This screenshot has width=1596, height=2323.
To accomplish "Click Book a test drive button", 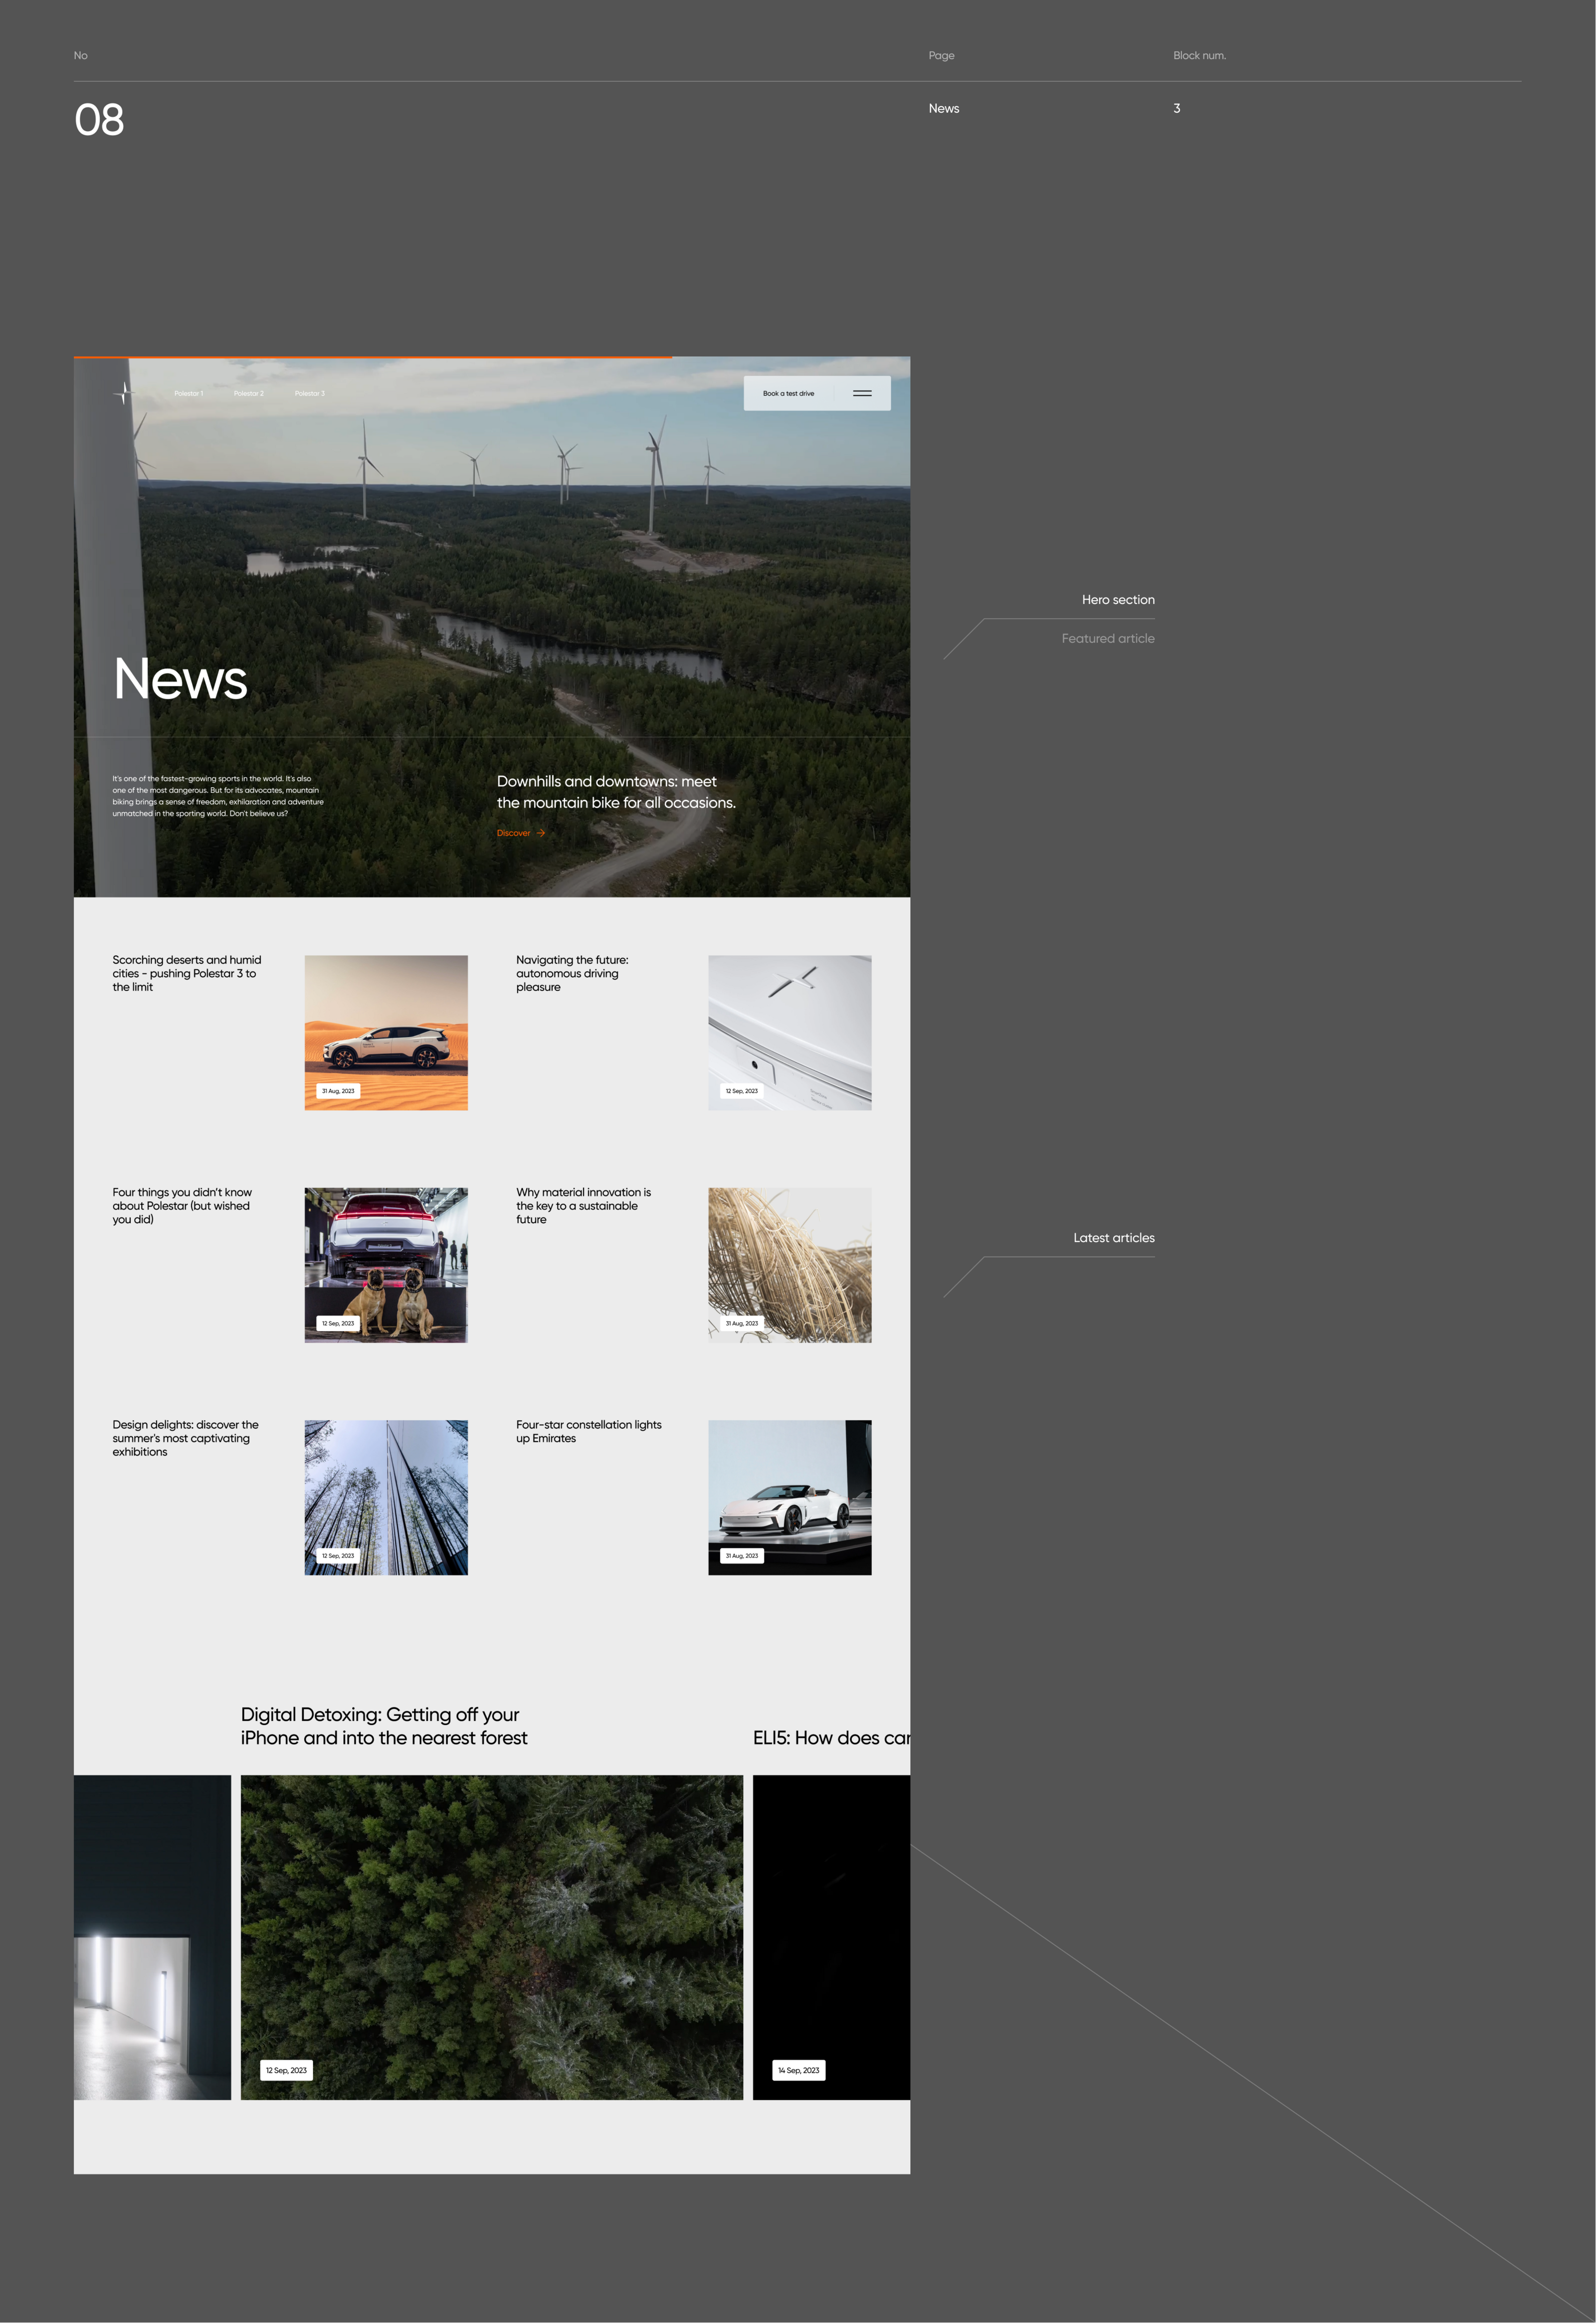I will click(788, 393).
